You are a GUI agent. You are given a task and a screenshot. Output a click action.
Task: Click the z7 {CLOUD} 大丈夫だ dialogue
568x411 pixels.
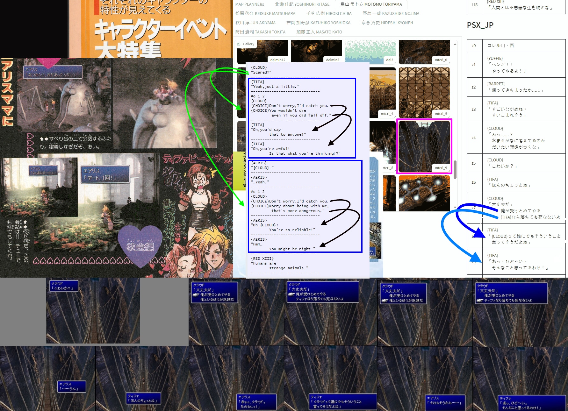(x=524, y=208)
